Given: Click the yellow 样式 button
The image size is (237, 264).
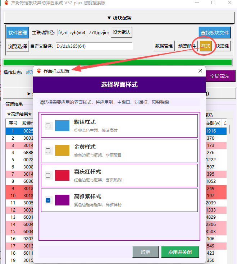Looking at the screenshot, I should (x=206, y=46).
